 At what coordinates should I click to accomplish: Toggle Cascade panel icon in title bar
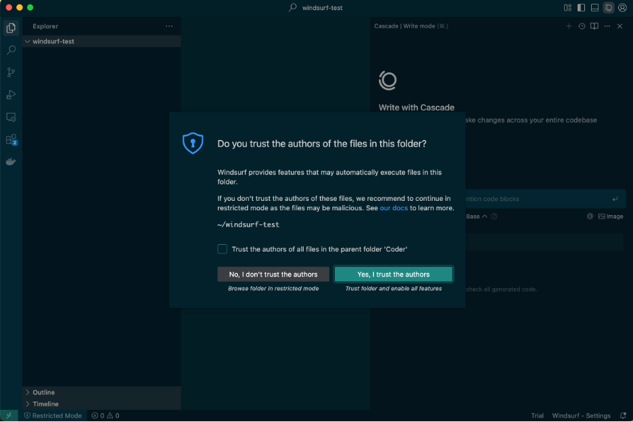coord(609,7)
